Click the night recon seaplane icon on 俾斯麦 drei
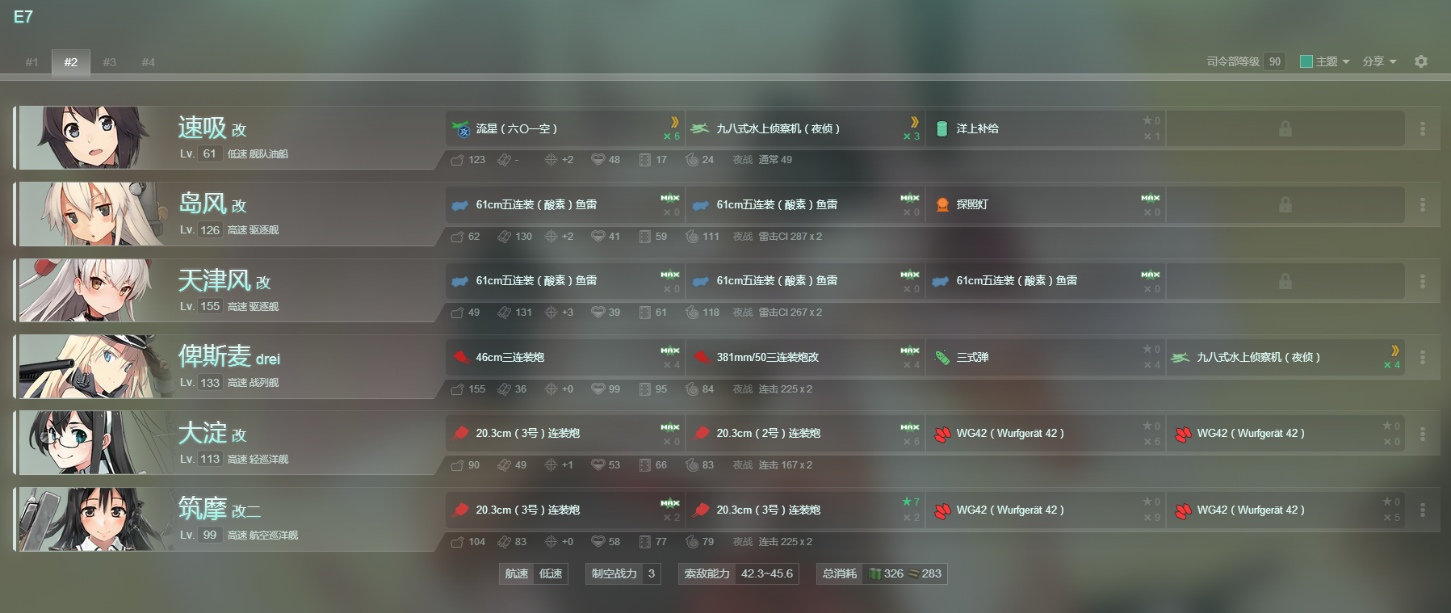1451x613 pixels. tap(1181, 357)
